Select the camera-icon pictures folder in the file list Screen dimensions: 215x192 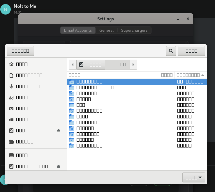point(137,134)
